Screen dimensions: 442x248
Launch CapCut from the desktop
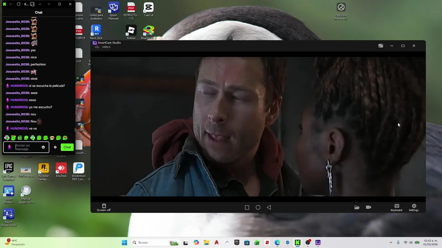tap(148, 9)
